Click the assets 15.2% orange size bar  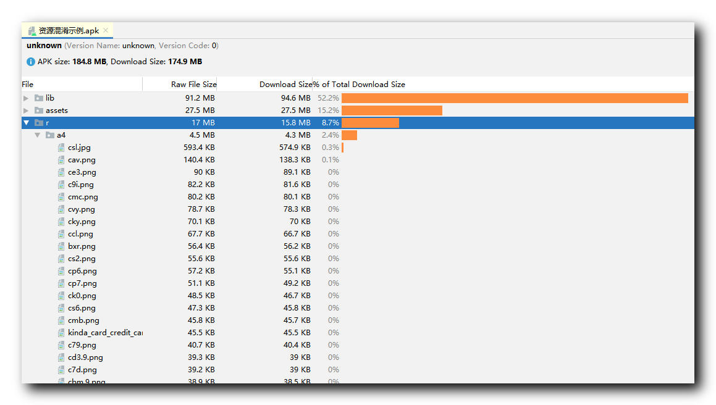click(392, 111)
